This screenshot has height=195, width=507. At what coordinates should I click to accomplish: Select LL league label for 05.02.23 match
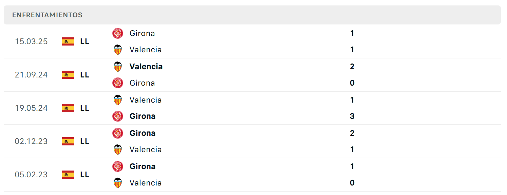[x=85, y=175]
